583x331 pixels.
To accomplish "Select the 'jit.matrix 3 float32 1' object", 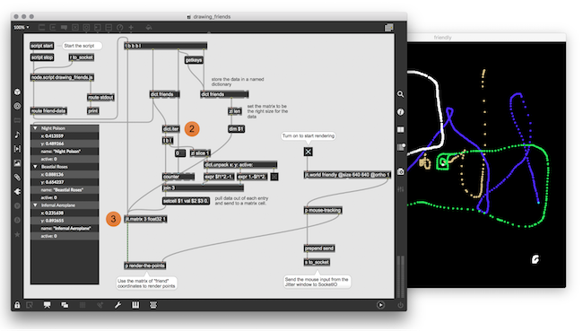I will click(x=145, y=219).
